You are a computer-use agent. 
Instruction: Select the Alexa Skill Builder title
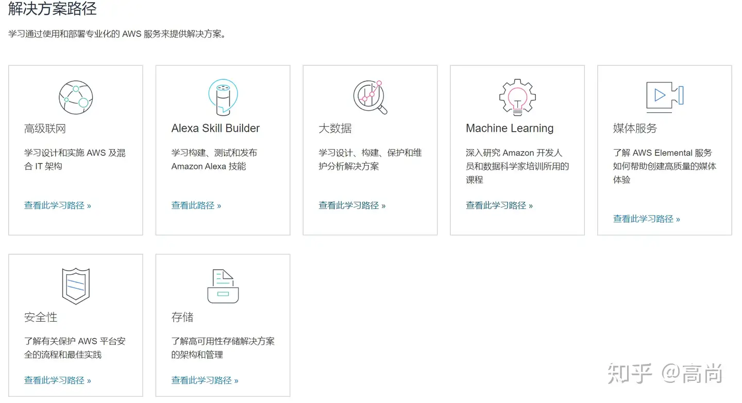click(215, 128)
